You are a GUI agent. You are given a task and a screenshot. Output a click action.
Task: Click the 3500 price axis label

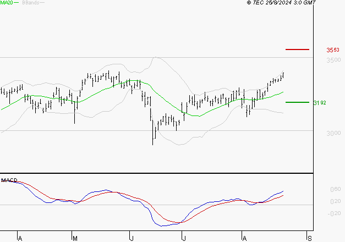tap(333, 60)
